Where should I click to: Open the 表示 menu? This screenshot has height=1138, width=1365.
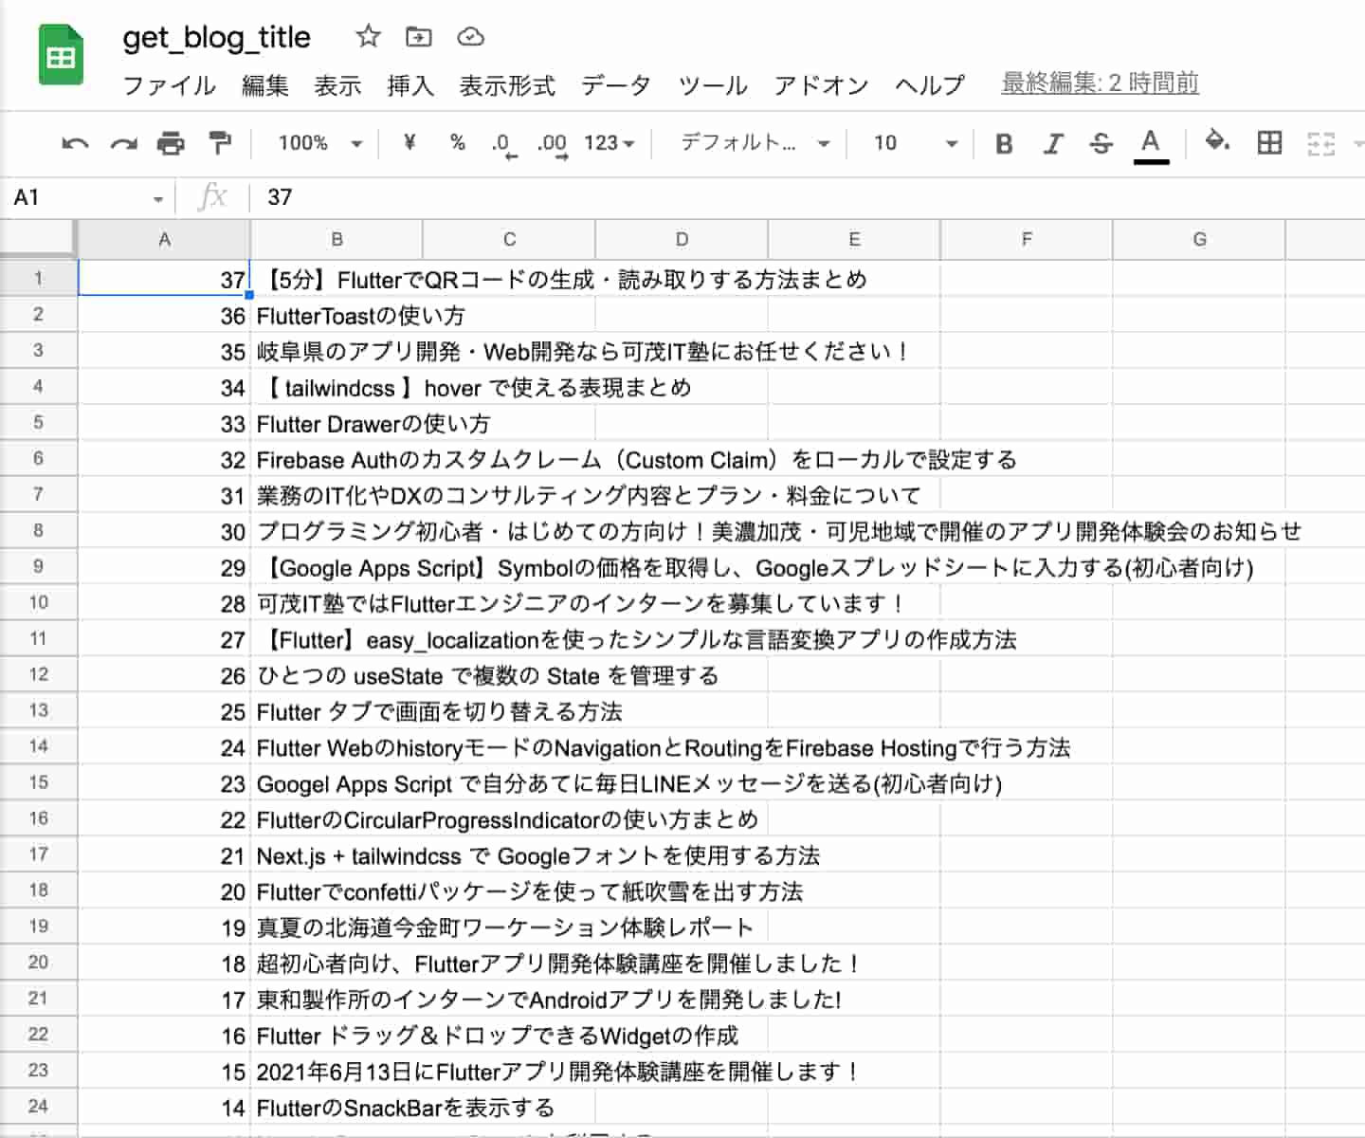pos(337,85)
